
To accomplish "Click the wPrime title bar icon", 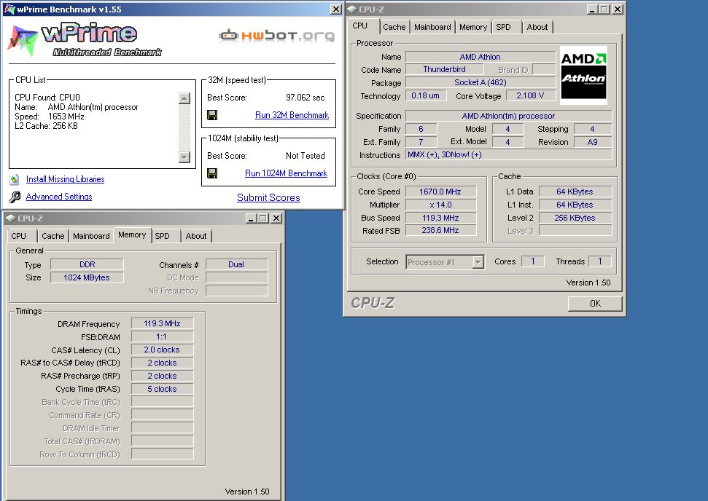I will click(x=9, y=9).
